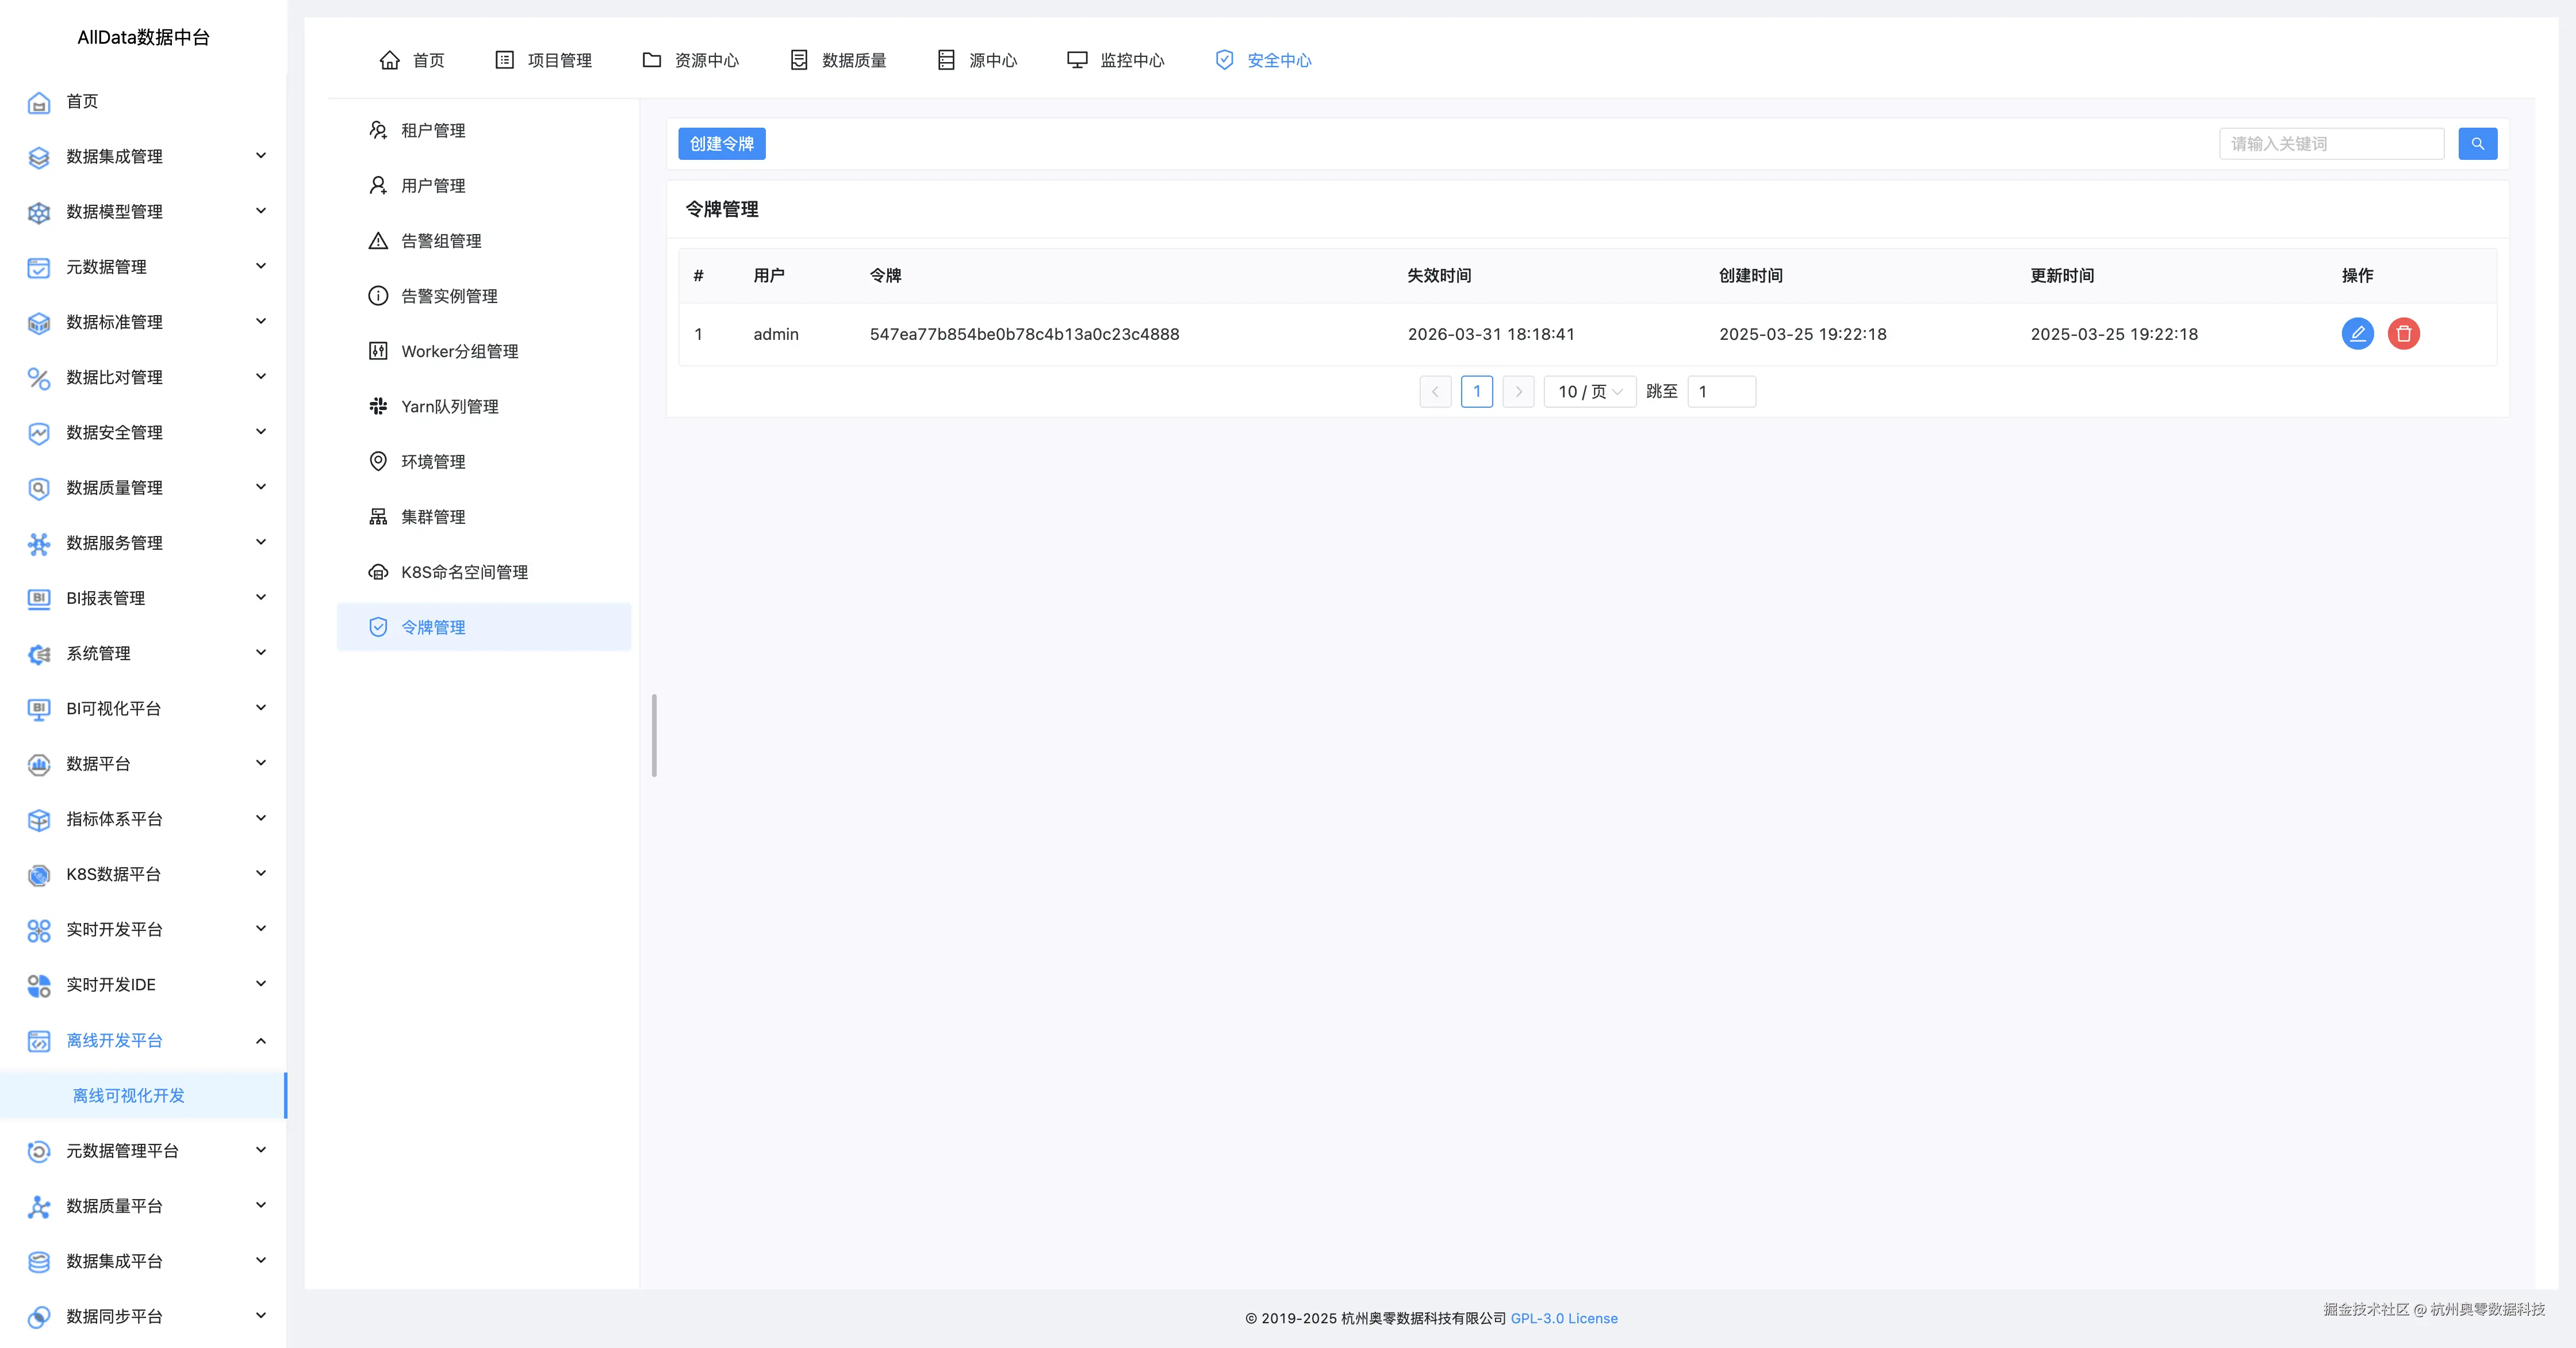Click the next page arrow in pagination
2576x1348 pixels.
1518,392
